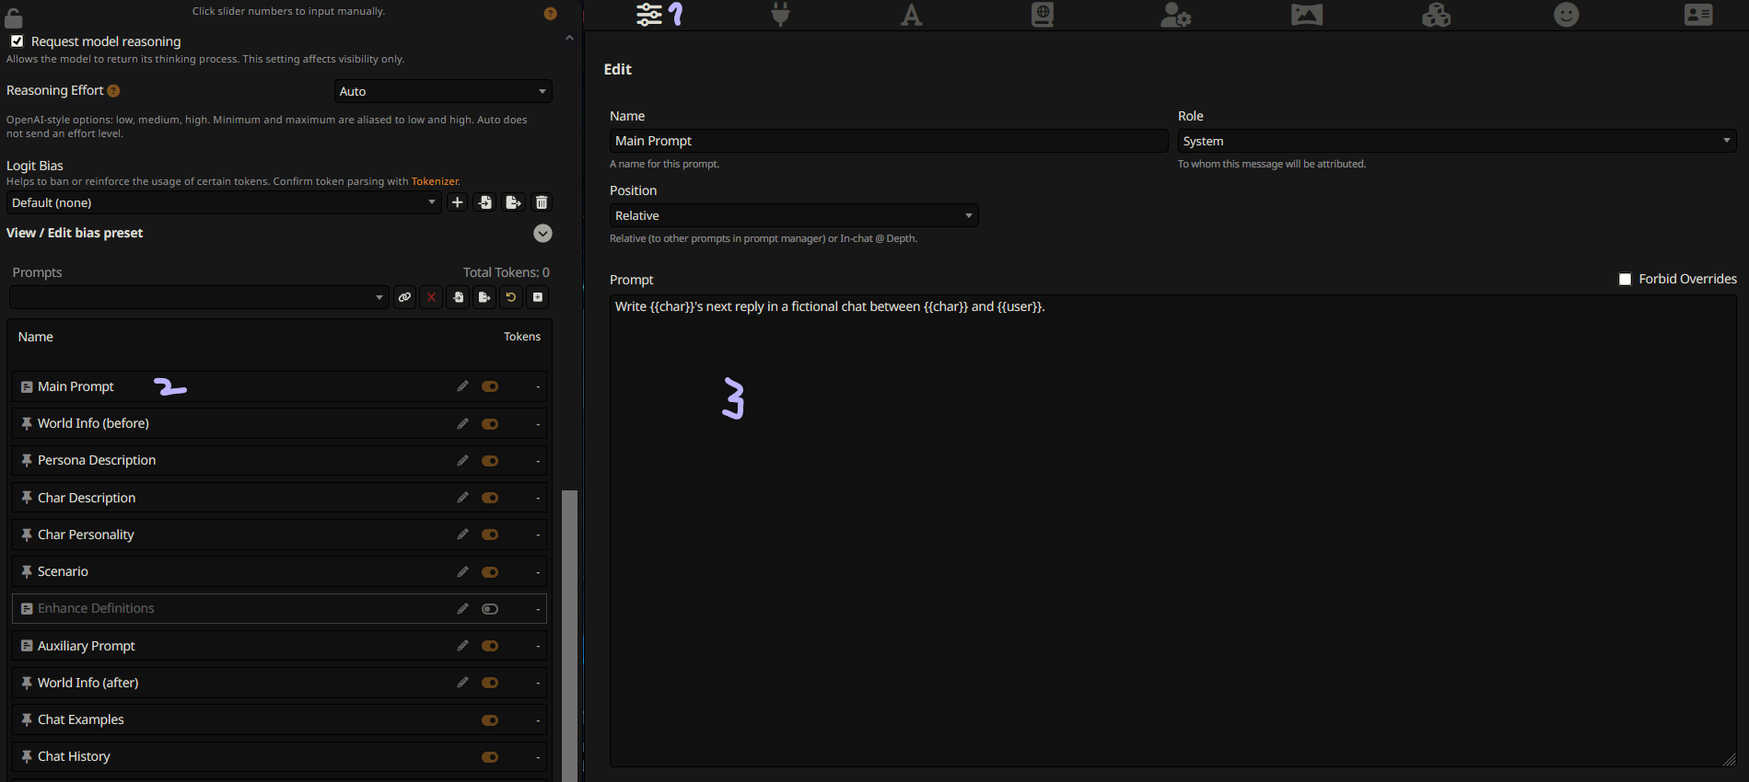Enable the Enhance Definitions toggle
The height and width of the screenshot is (782, 1749).
[x=490, y=608]
